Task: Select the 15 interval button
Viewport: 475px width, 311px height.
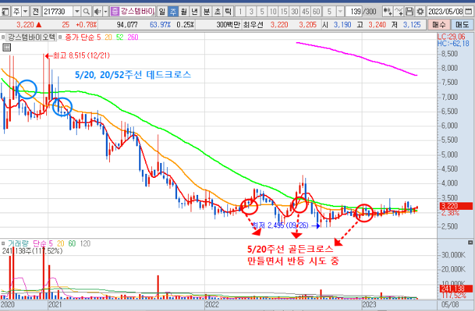Action: pyautogui.click(x=284, y=12)
